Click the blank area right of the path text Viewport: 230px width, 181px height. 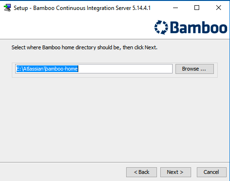[125, 69]
